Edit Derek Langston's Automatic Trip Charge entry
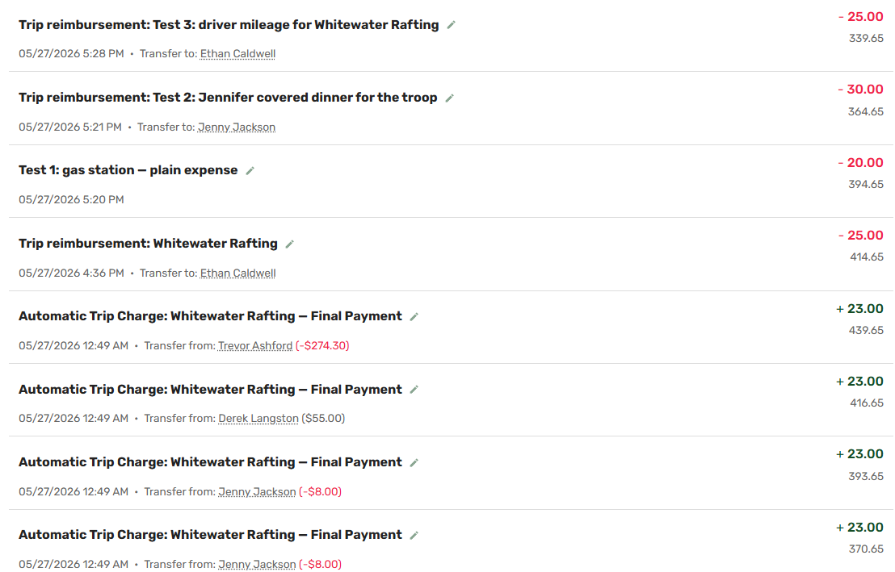This screenshot has width=895, height=572. (414, 390)
